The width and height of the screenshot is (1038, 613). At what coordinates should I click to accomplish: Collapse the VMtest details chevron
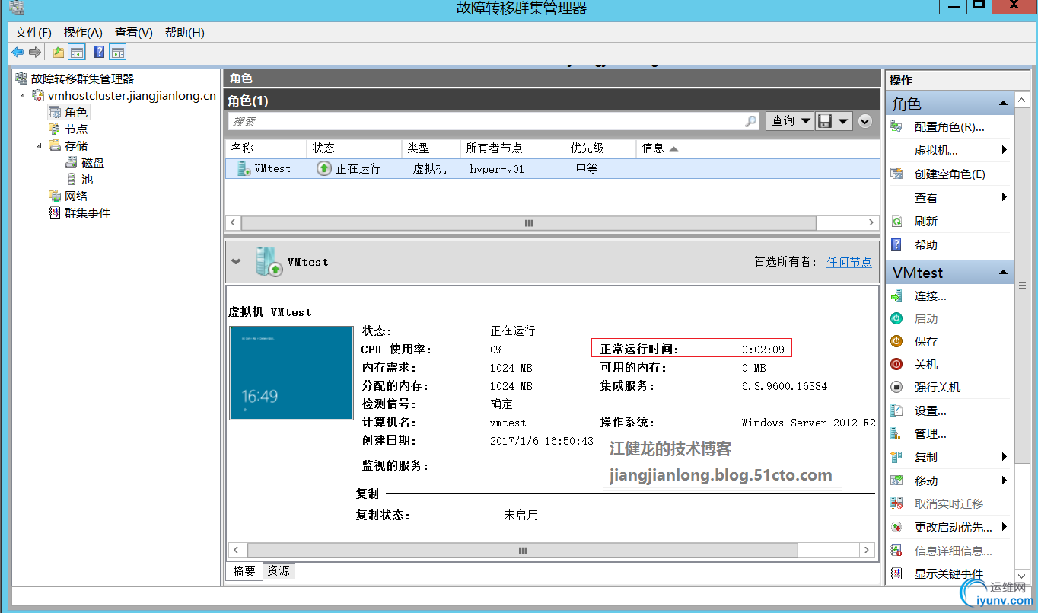(237, 261)
